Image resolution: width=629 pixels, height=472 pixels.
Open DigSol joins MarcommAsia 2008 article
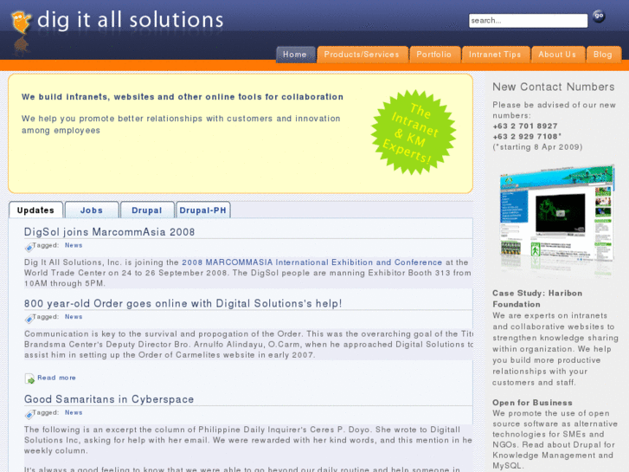click(110, 232)
